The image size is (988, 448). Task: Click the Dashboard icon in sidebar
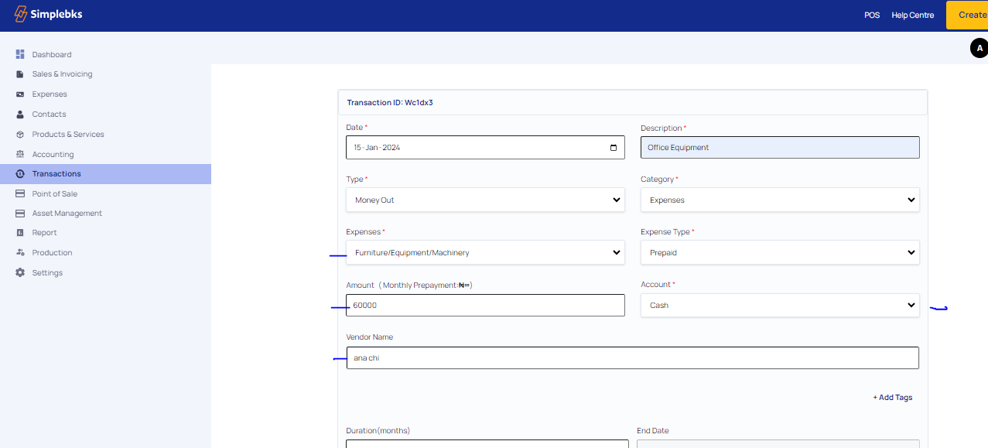[x=20, y=54]
